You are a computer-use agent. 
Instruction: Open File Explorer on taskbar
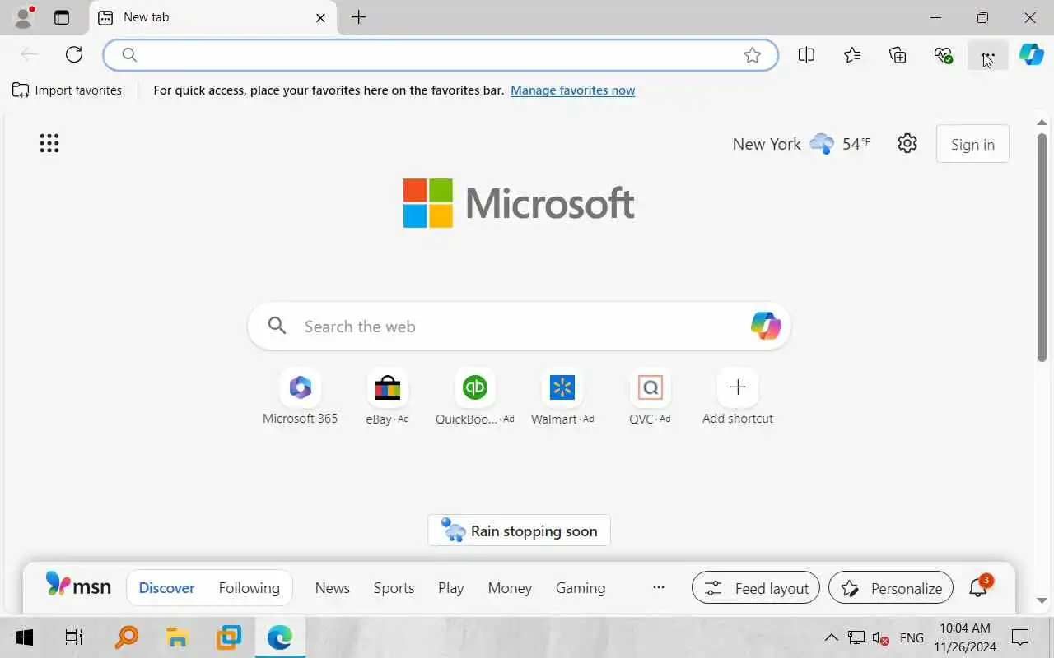[178, 637]
